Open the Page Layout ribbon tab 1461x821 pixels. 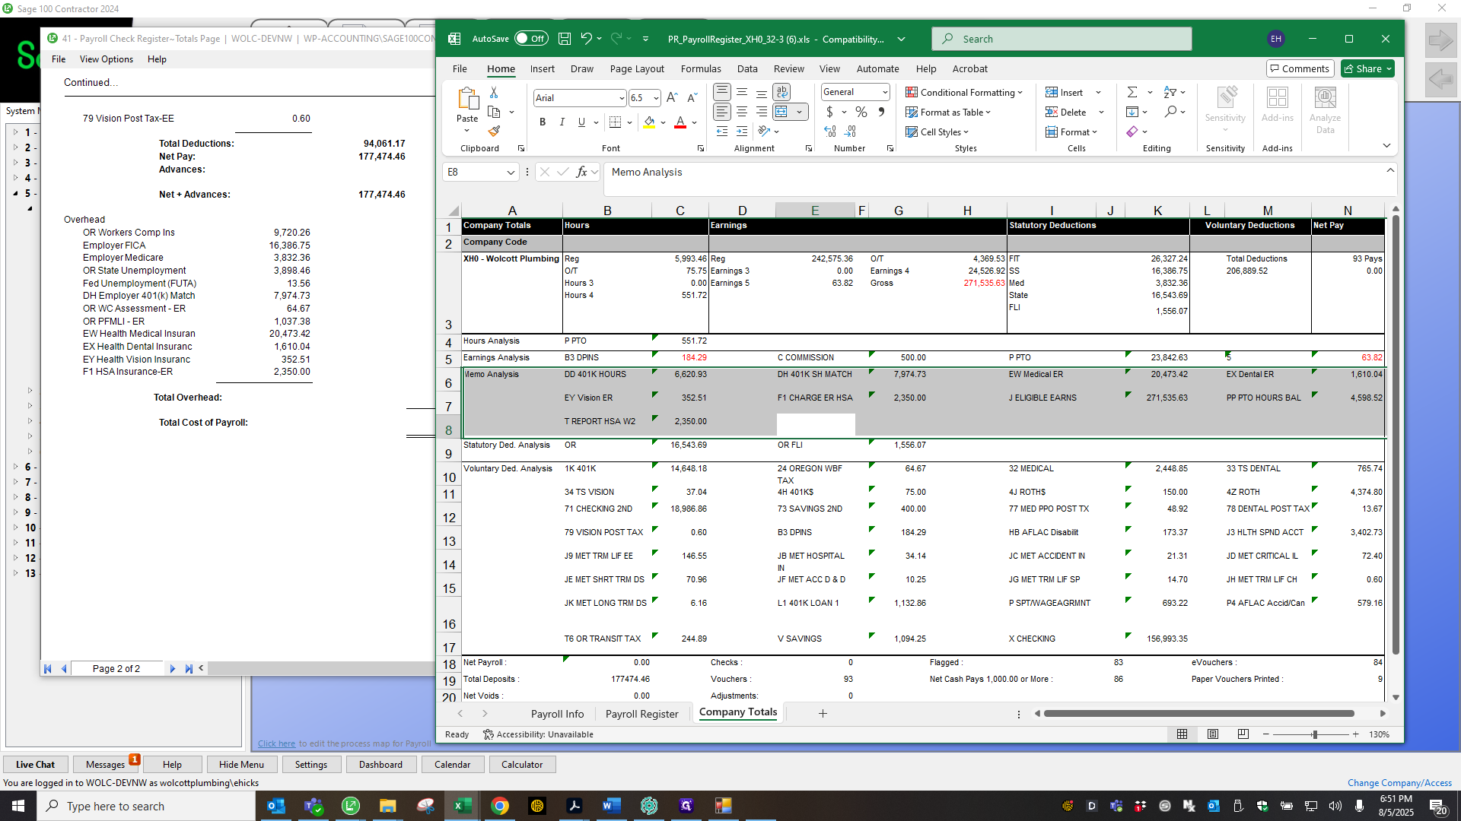637,68
